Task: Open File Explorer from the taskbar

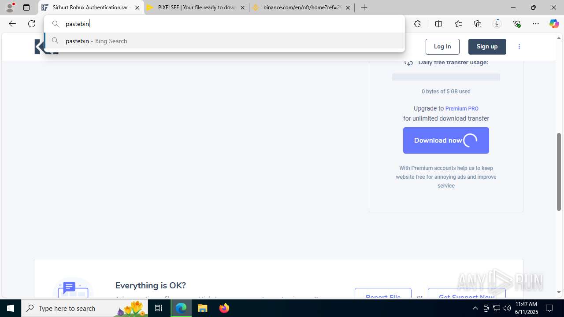Action: coord(203,308)
